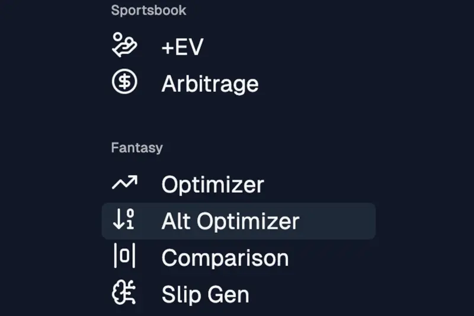The height and width of the screenshot is (316, 474).
Task: Click the "Optimizer" text under Fantasy
Action: tap(212, 184)
